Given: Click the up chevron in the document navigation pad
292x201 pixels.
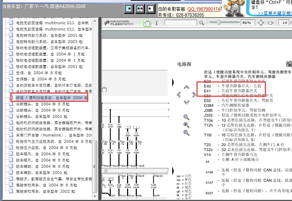Looking at the screenshot, I should click(186, 87).
